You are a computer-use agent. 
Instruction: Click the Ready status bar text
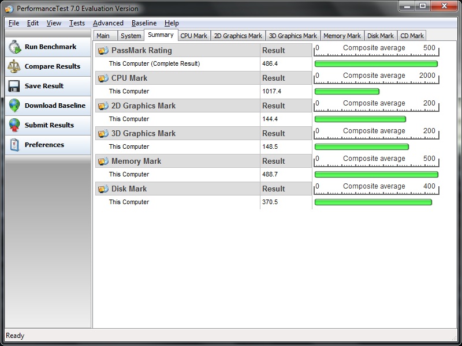(x=15, y=336)
